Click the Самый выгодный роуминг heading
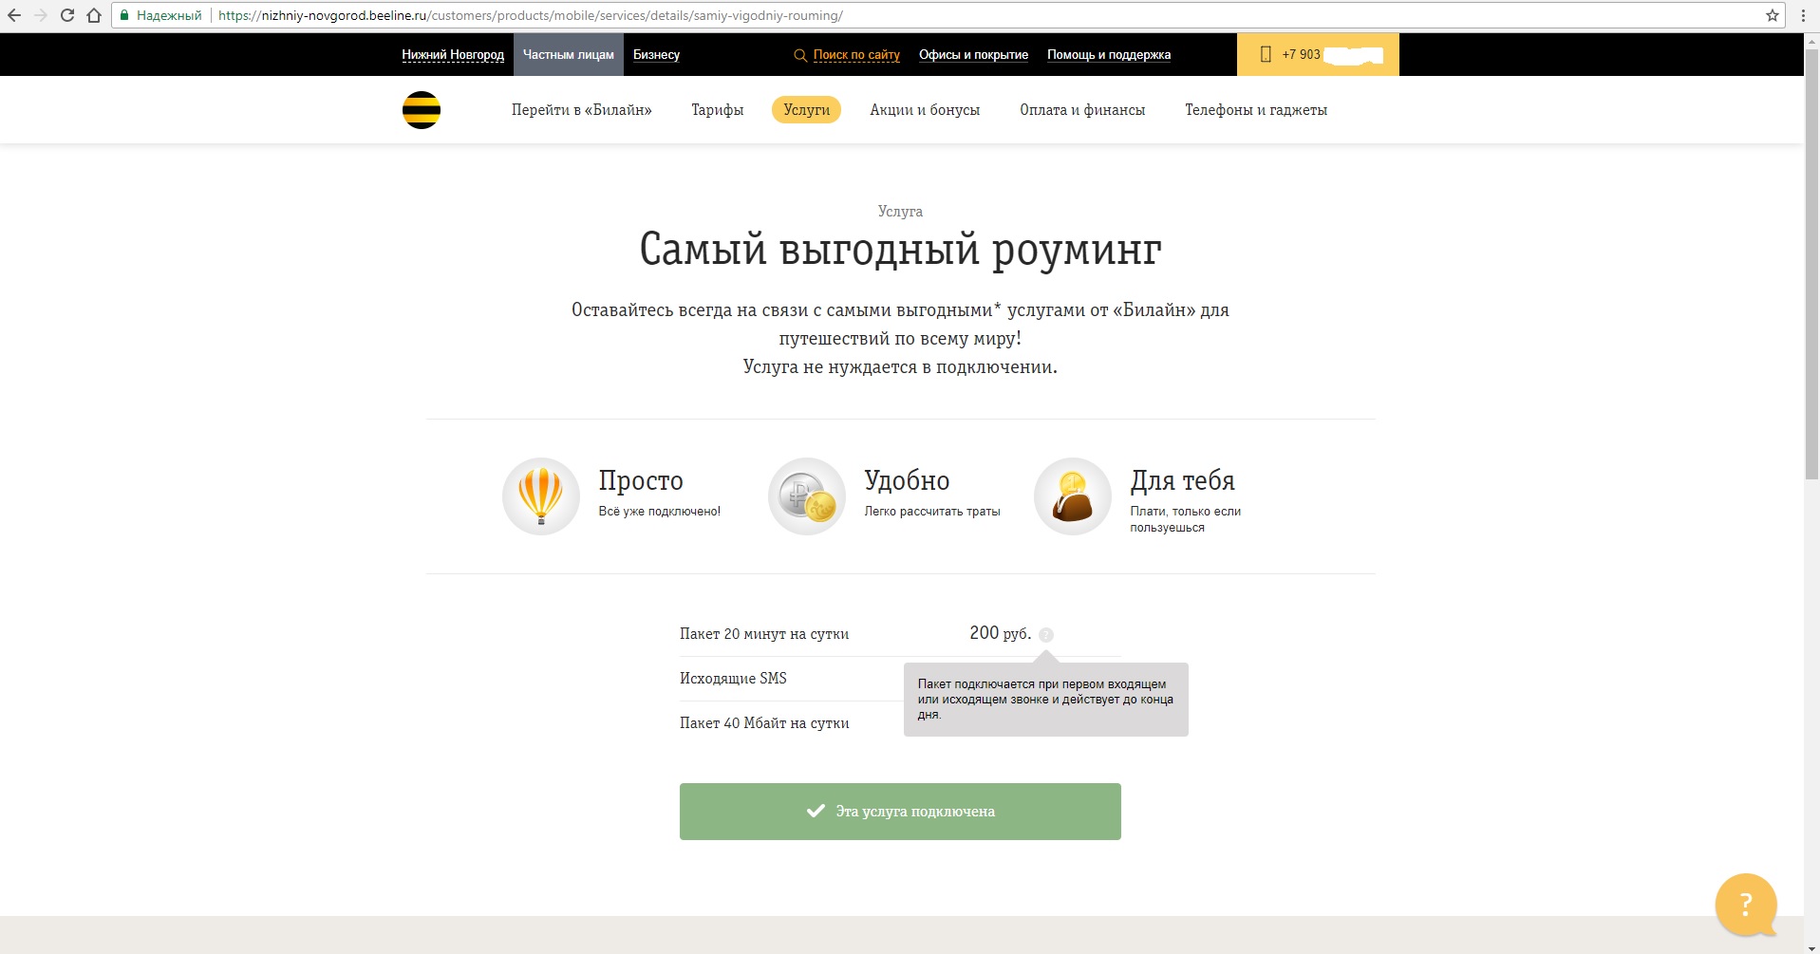The width and height of the screenshot is (1820, 954). click(900, 250)
